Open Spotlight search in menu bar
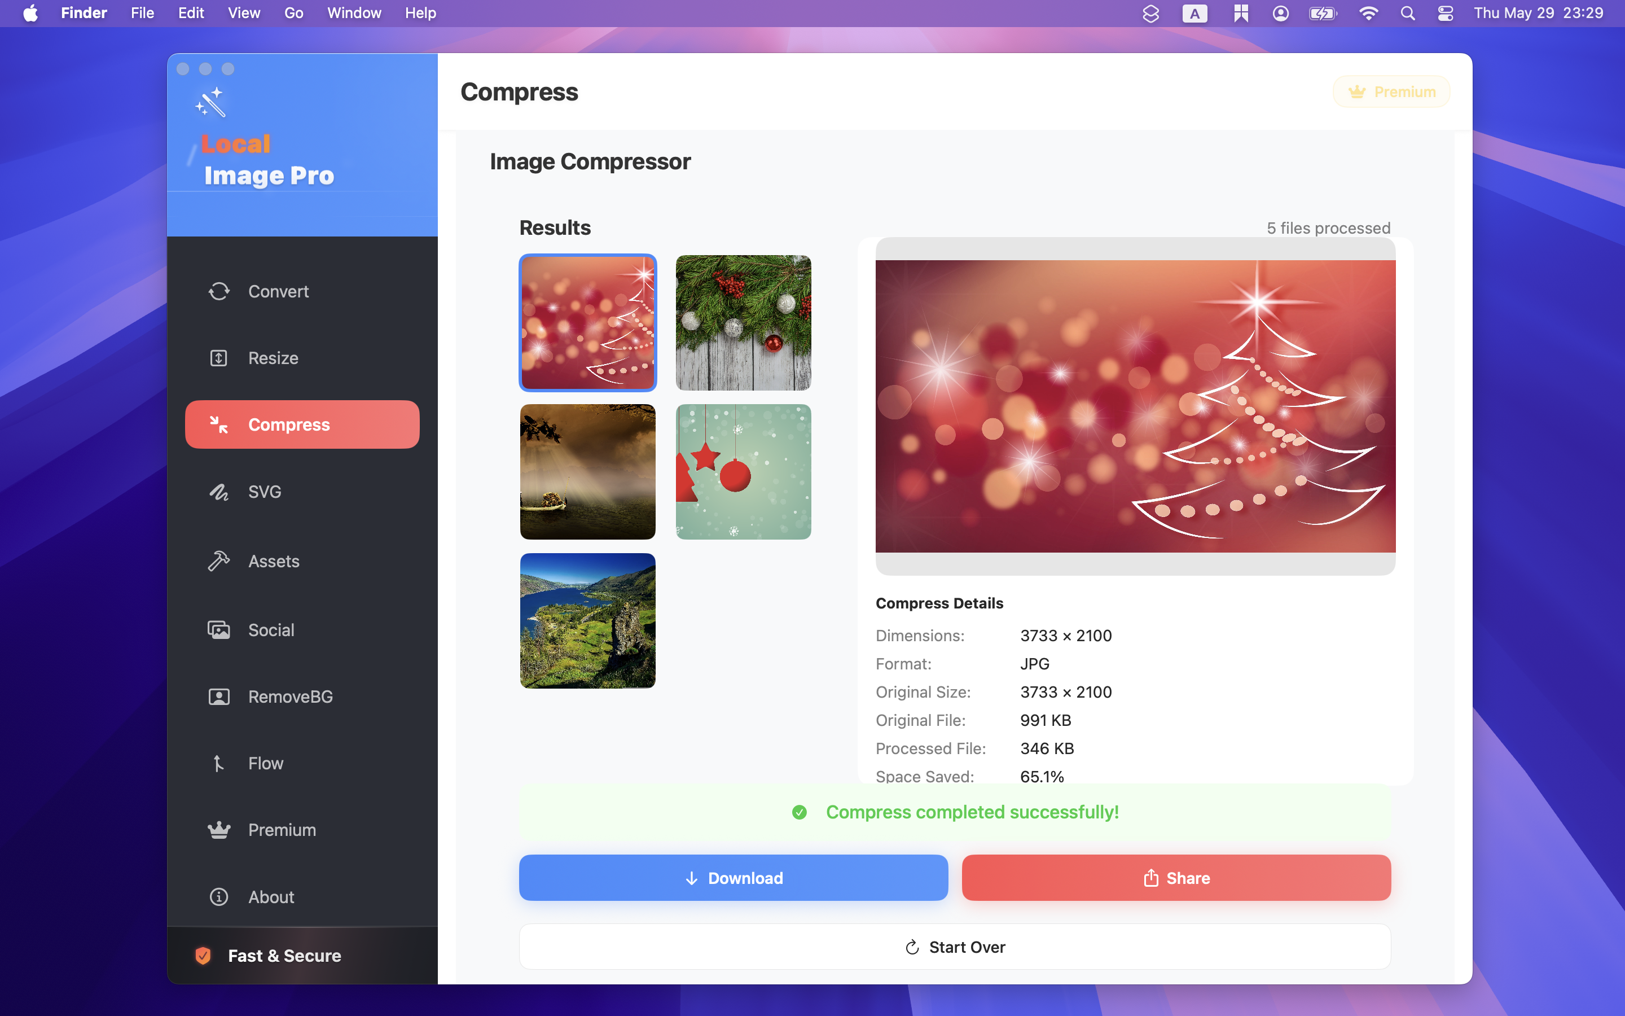 point(1407,14)
